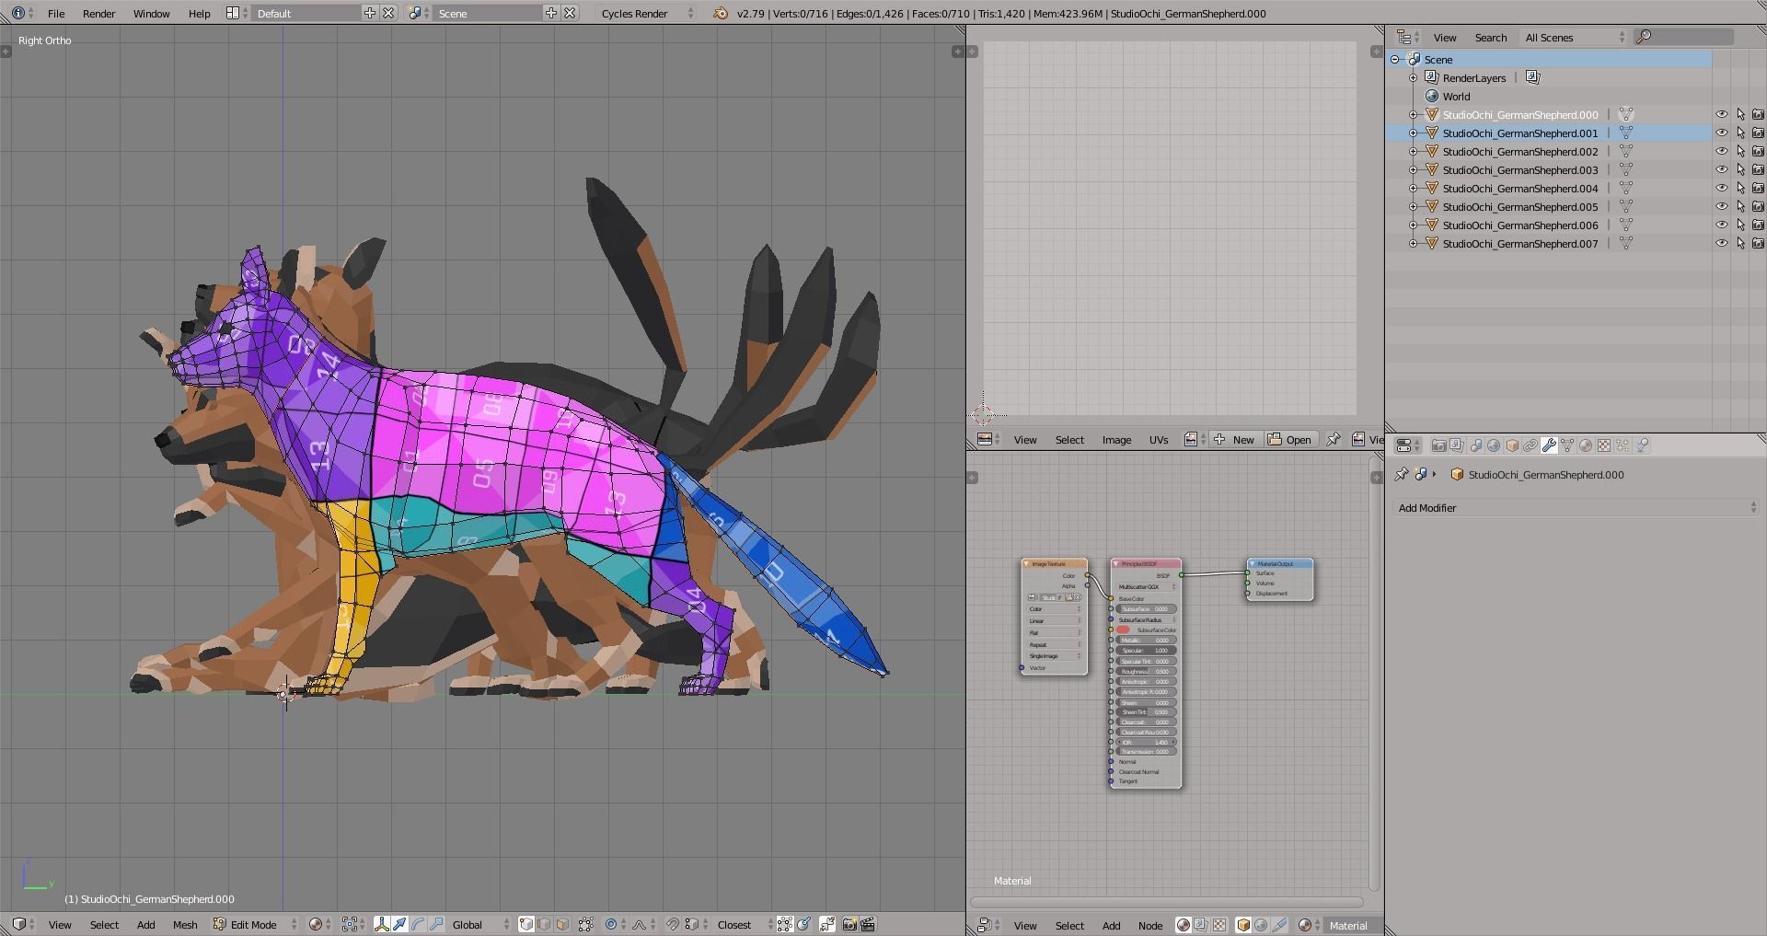The height and width of the screenshot is (936, 1767).
Task: Click the OpenGL render animation clapper icon
Action: [x=868, y=925]
